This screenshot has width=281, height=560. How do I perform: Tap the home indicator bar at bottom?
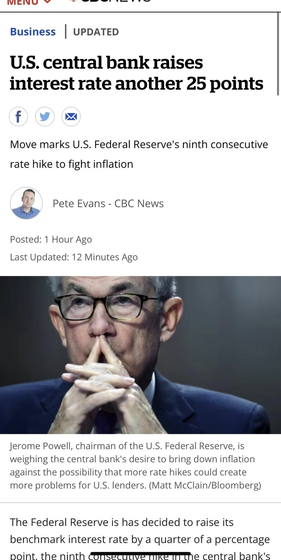point(140,554)
